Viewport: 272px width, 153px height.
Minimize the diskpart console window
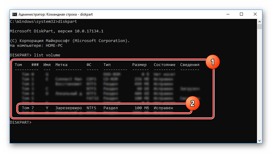tap(227, 14)
